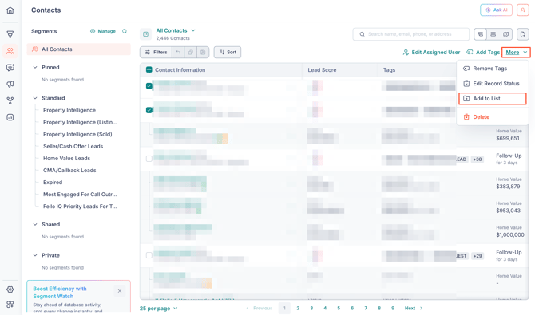Screen dimensions: 535x315
Task: Toggle the select-all header checkbox
Action: (x=149, y=70)
